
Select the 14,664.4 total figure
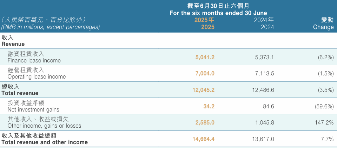(x=203, y=139)
